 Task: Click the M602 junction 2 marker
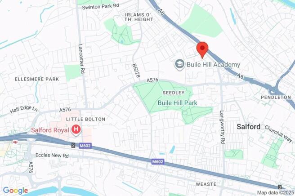coord(73,145)
